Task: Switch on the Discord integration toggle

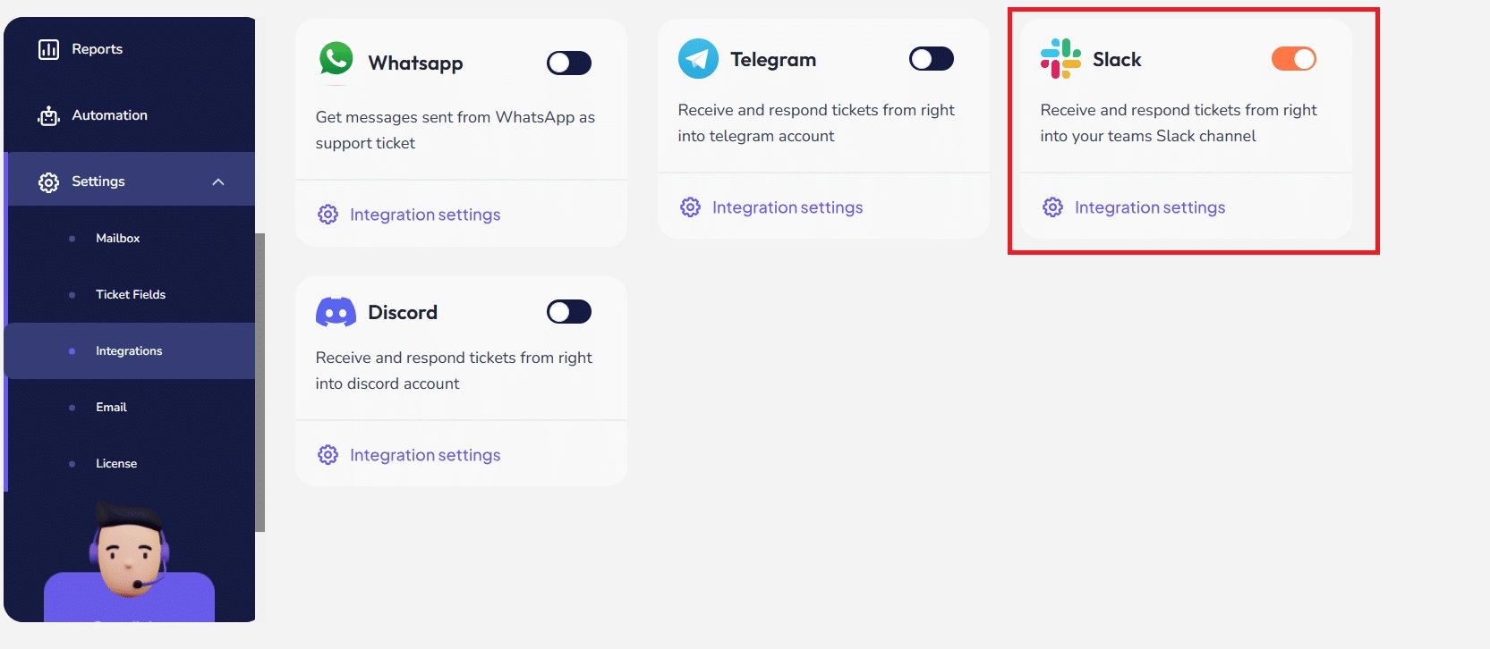Action: tap(569, 312)
